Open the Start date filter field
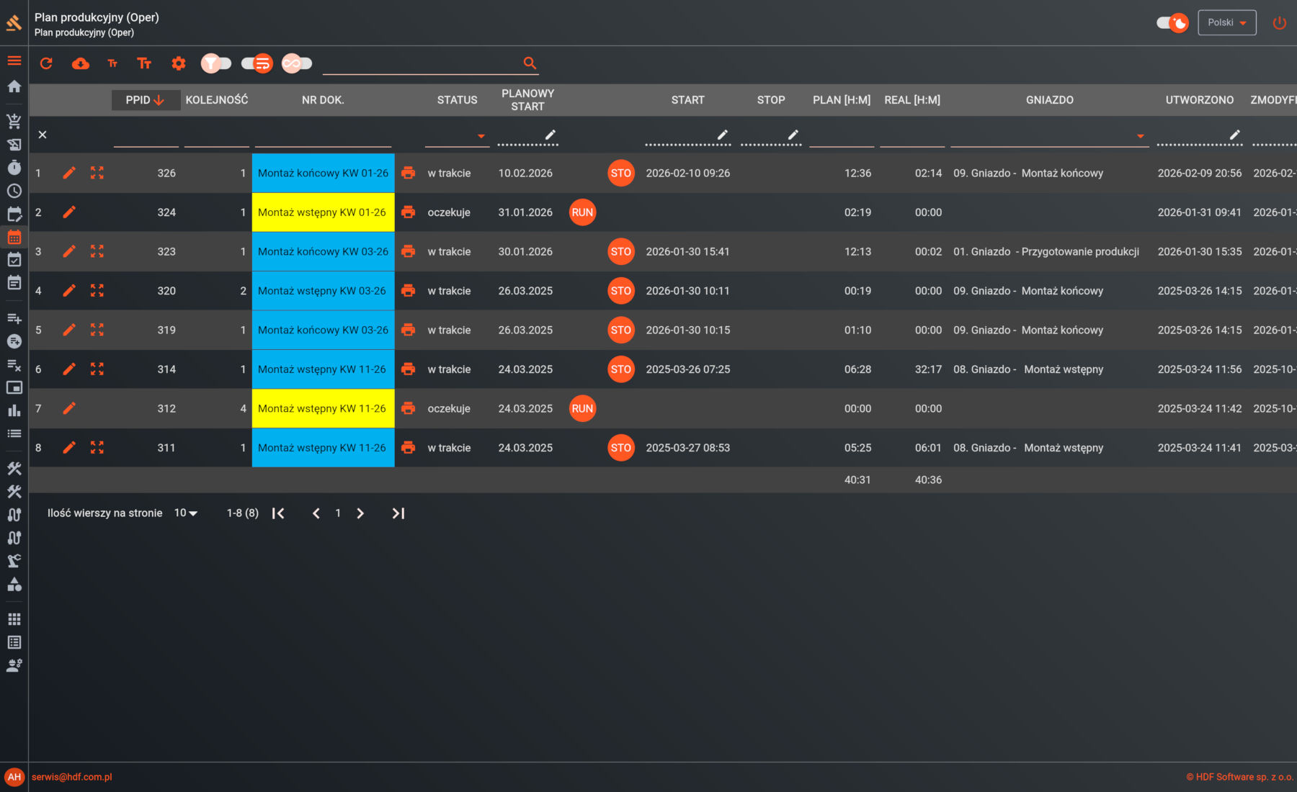The image size is (1297, 792). pos(688,135)
